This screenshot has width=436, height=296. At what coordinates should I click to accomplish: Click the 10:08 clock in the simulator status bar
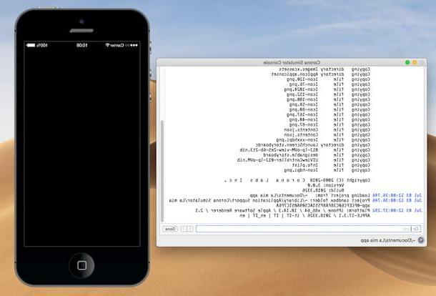[x=82, y=45]
